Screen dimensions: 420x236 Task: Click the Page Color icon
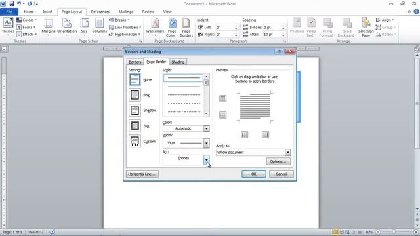172,27
